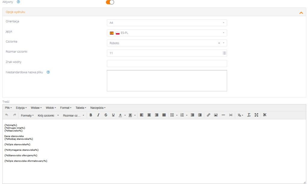Toggle the Aktywny switch
The width and height of the screenshot is (308, 184).
click(x=110, y=2)
